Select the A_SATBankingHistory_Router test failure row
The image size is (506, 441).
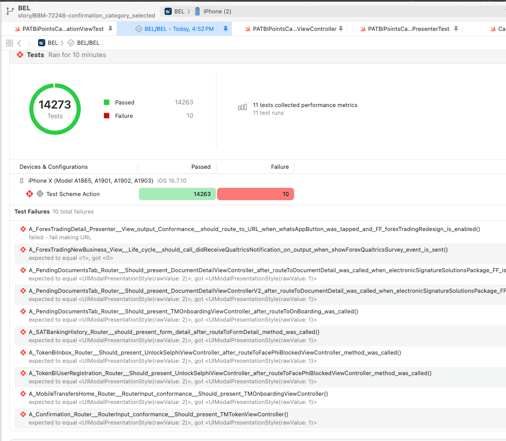174,332
